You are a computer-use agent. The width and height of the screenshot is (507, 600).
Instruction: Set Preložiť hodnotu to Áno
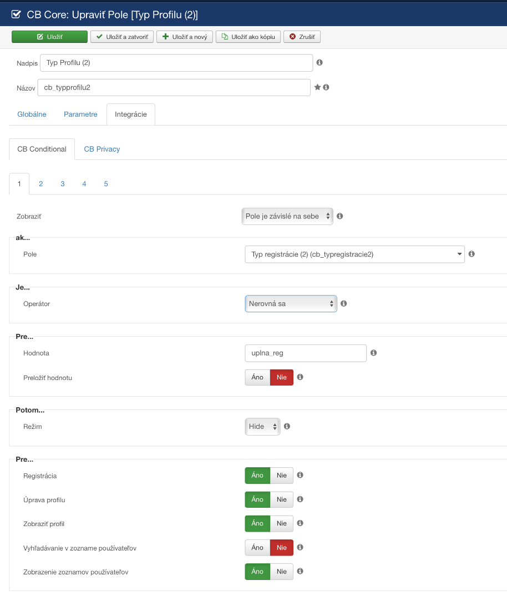click(257, 377)
